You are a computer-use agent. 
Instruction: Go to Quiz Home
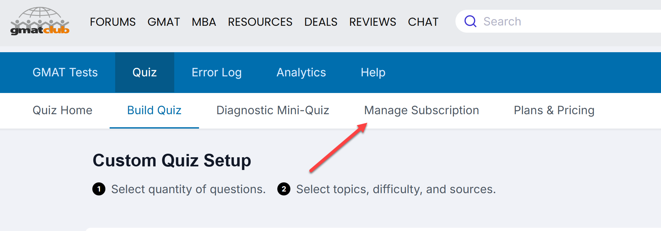pos(62,110)
